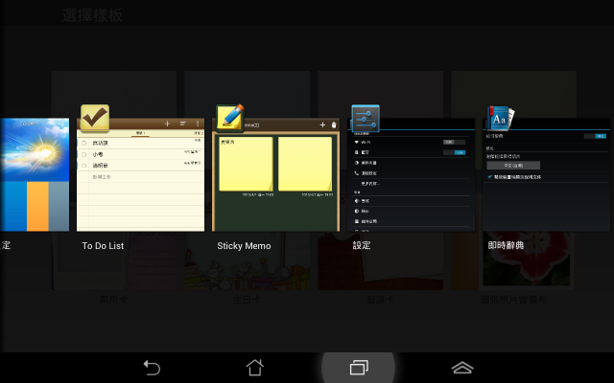Tap the plus icon in To Do List preview

[x=167, y=124]
